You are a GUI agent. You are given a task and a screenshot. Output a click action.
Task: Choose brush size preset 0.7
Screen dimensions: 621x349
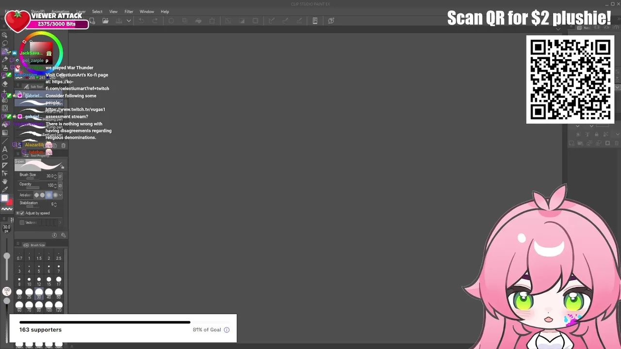coord(19,255)
